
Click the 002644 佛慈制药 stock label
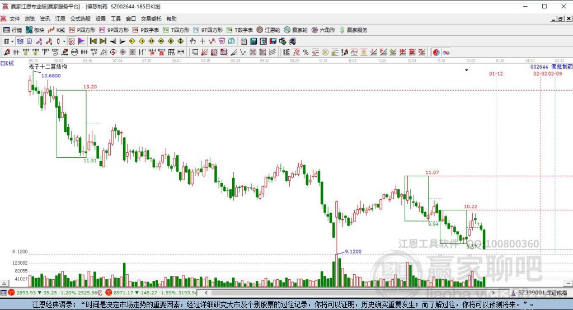coord(551,67)
